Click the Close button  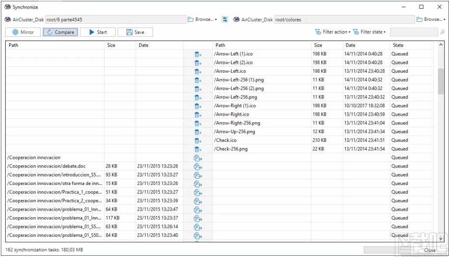pos(429,250)
